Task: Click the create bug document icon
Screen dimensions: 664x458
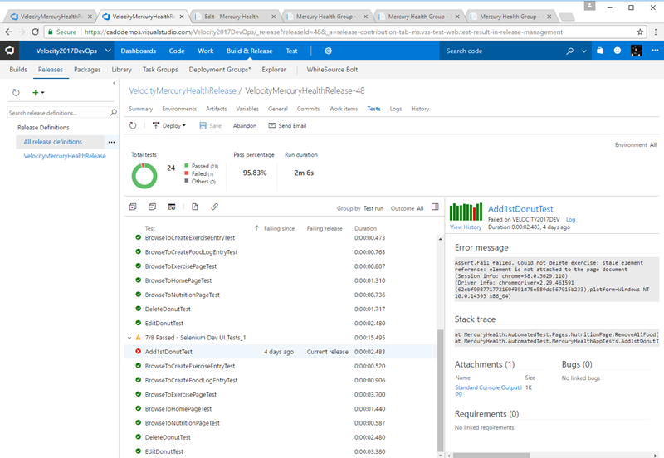Action: pos(195,207)
